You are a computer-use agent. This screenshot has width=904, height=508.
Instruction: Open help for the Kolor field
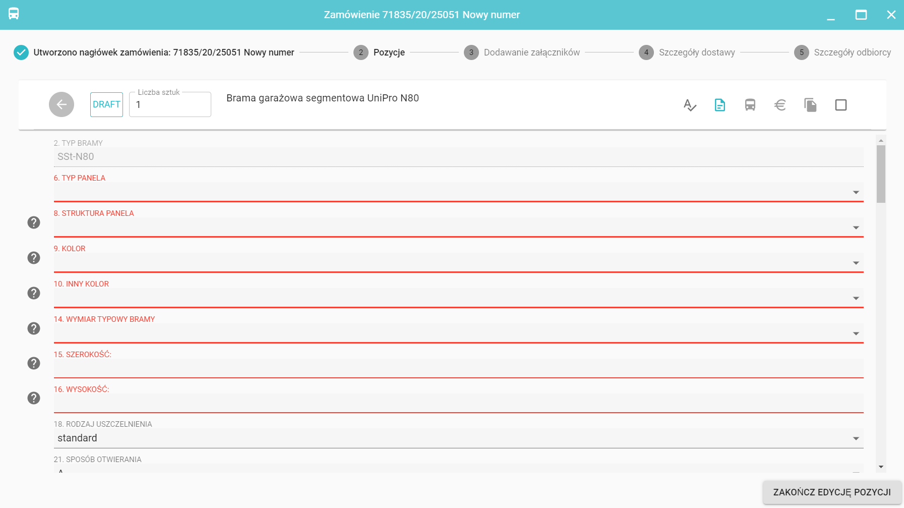pos(34,258)
